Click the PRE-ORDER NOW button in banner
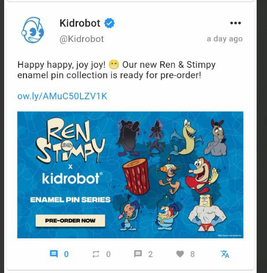Image resolution: width=267 pixels, height=273 pixels. 70,221
